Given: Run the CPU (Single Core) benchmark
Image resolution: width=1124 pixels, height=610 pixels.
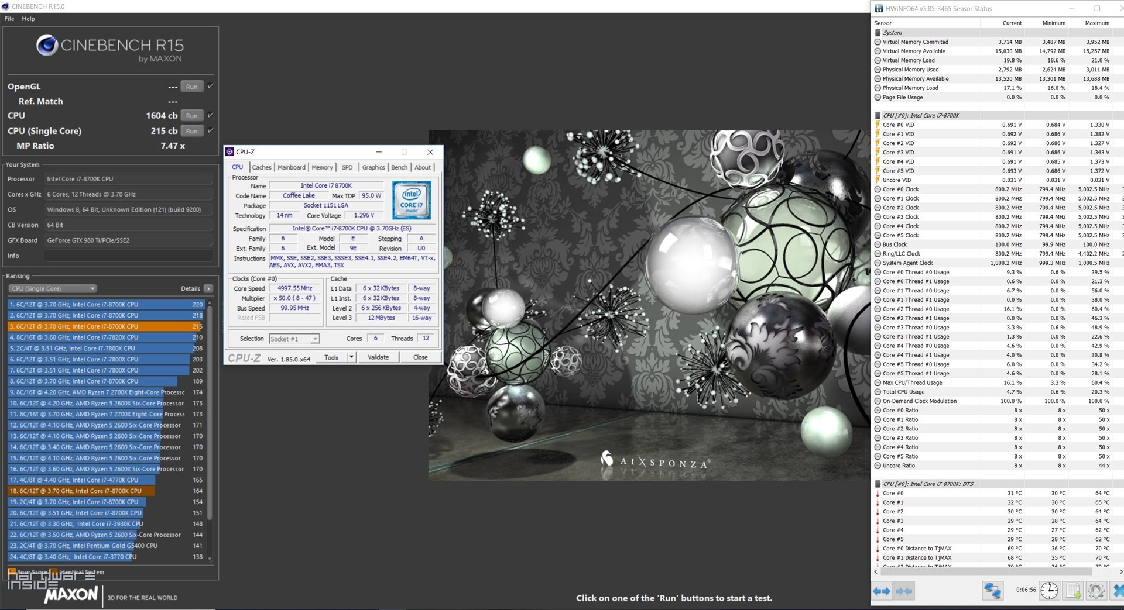Looking at the screenshot, I should click(191, 131).
